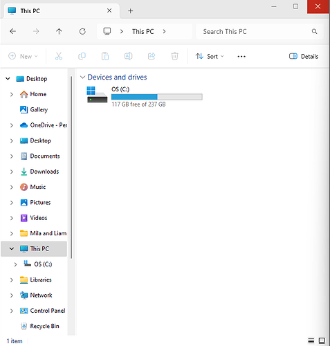Screen dimensions: 330x346
Task: Expand the OneDrive tree node
Action: [x=12, y=125]
